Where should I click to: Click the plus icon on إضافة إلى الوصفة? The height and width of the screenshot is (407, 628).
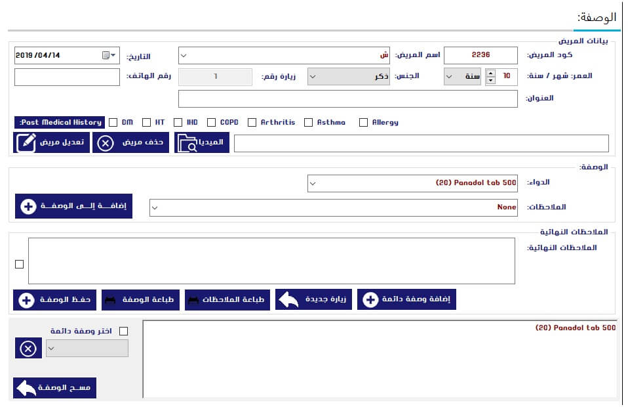tap(28, 207)
